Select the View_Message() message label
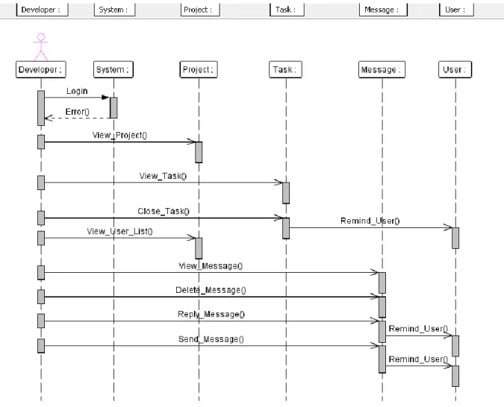The image size is (504, 407). (211, 266)
